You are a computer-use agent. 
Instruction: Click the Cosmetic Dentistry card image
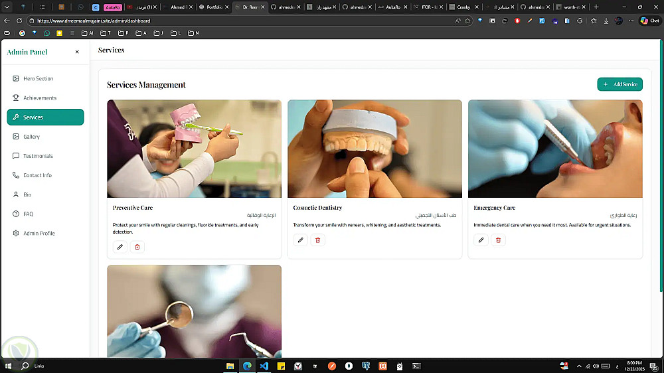click(x=374, y=149)
